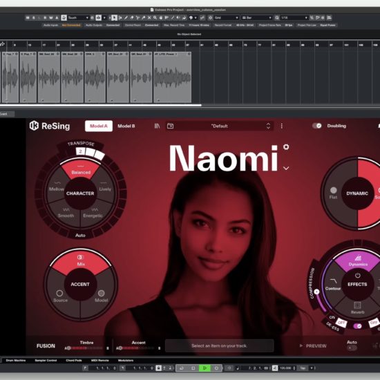Expand the voice model chevron below Naomi
Image resolution: width=380 pixels, height=380 pixels.
tap(286, 168)
